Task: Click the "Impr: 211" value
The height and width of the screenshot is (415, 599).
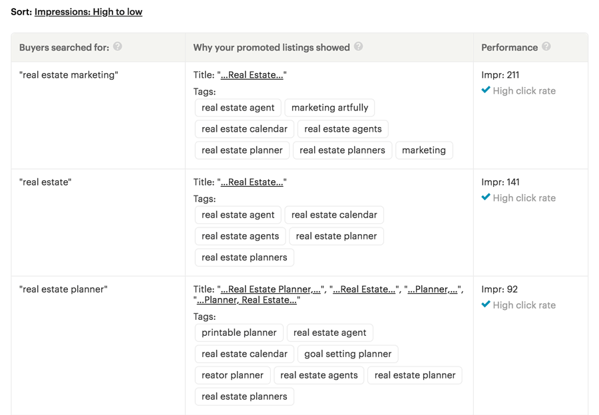Action: coord(500,75)
